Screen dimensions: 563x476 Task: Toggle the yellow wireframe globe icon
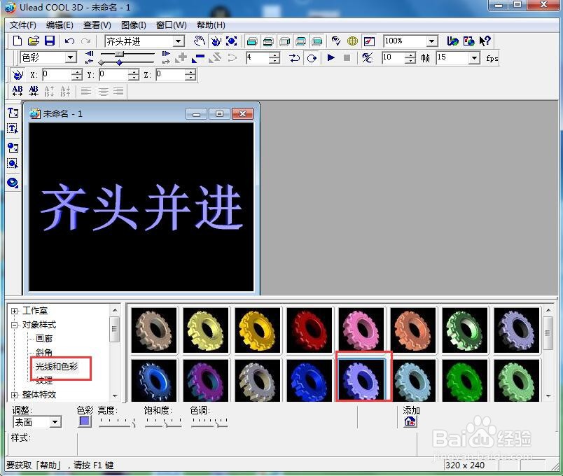point(352,41)
